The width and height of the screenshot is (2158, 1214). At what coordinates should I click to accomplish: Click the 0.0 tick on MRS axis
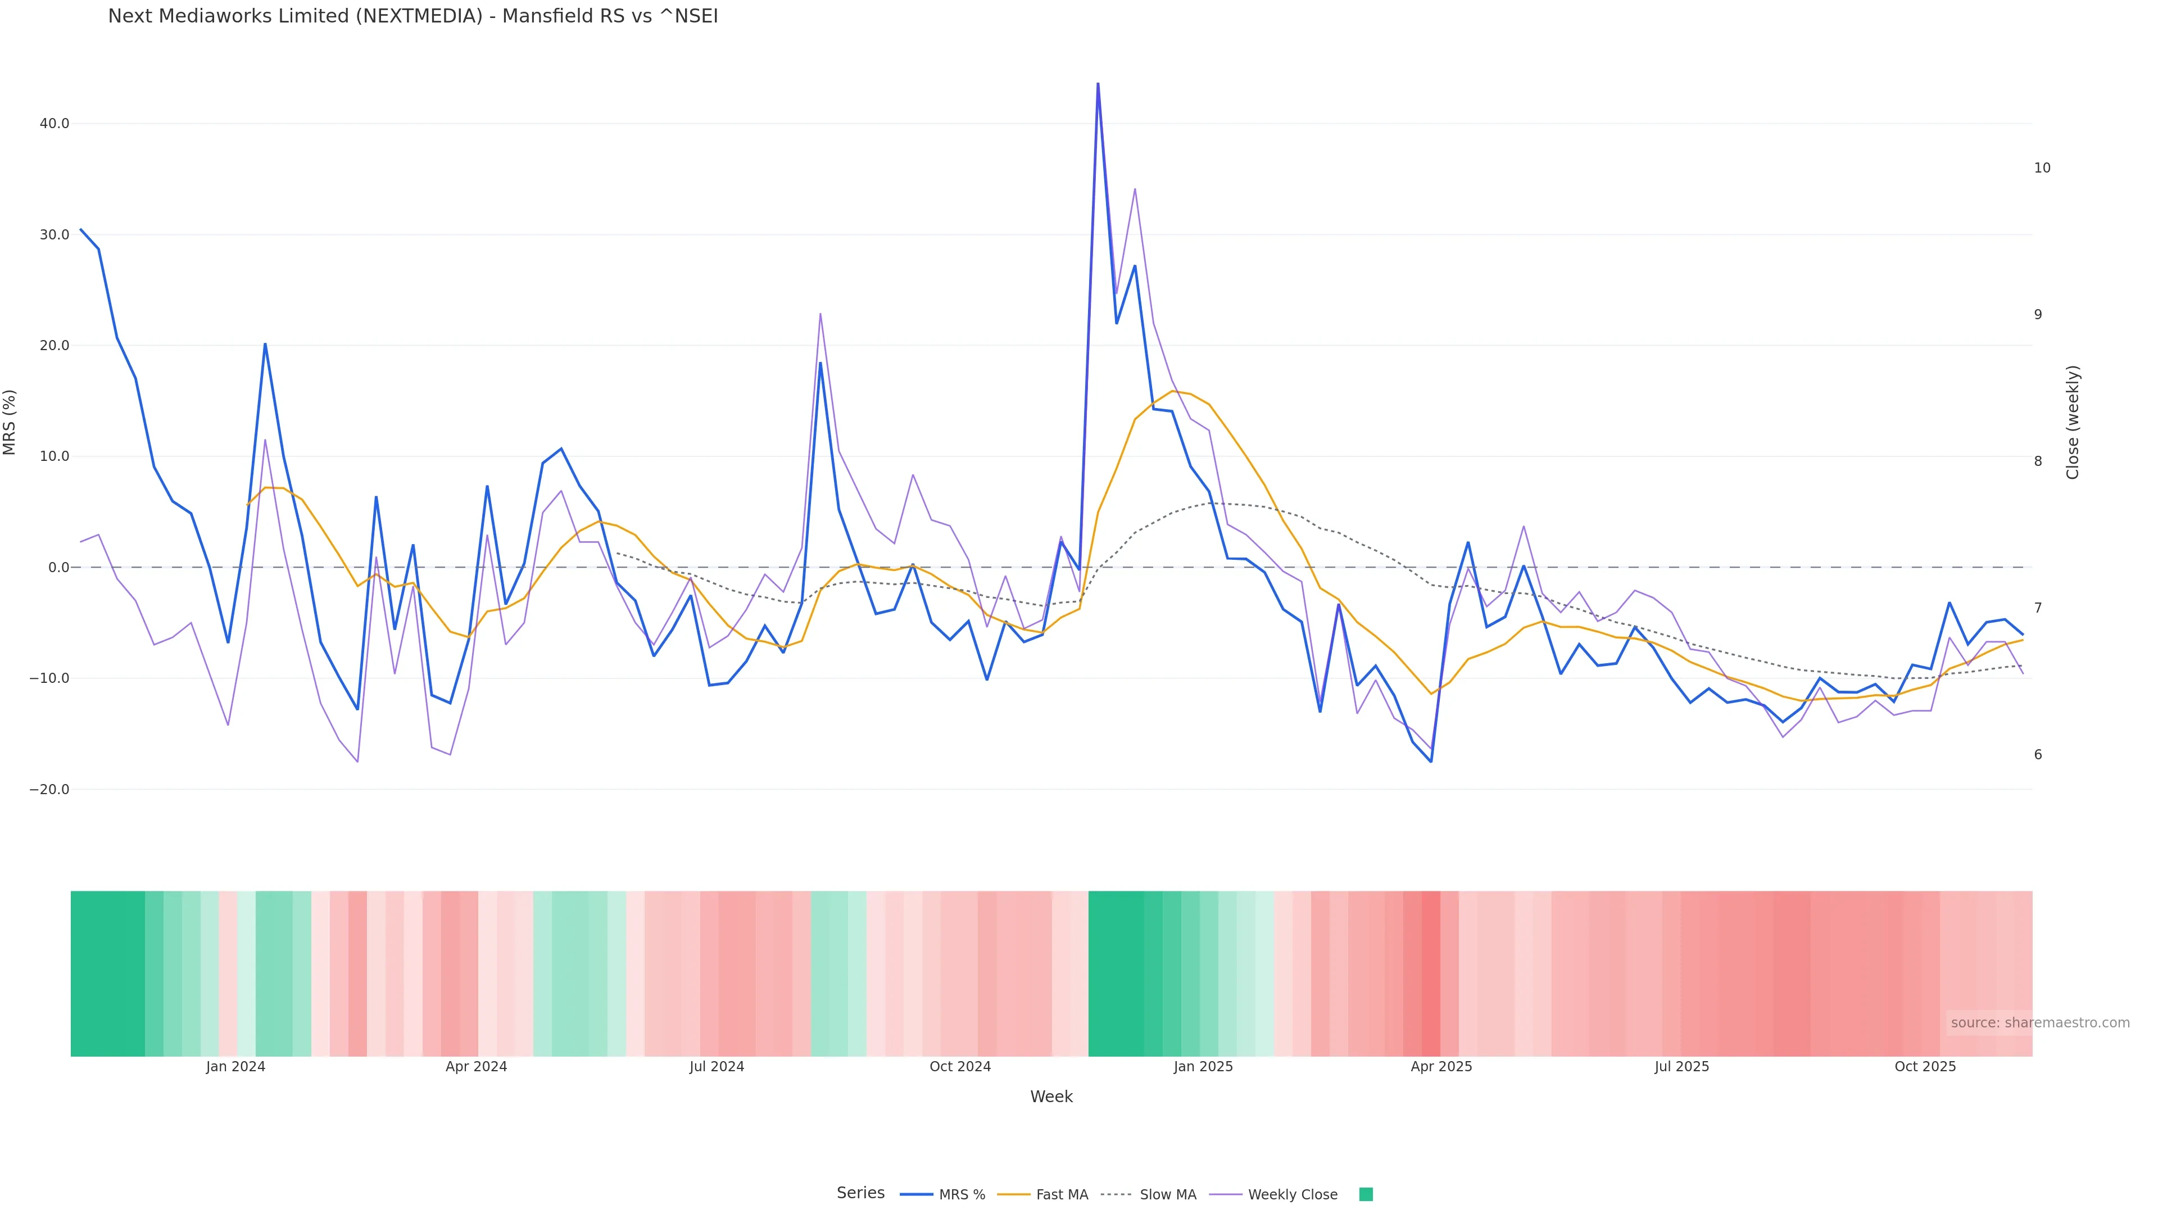pyautogui.click(x=58, y=568)
